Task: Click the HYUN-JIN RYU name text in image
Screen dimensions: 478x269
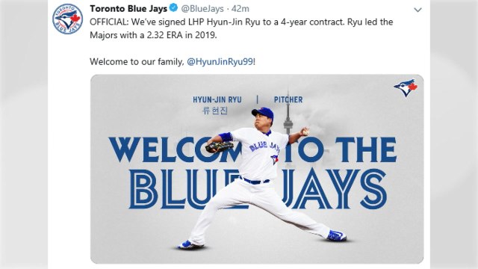Action: [x=217, y=99]
